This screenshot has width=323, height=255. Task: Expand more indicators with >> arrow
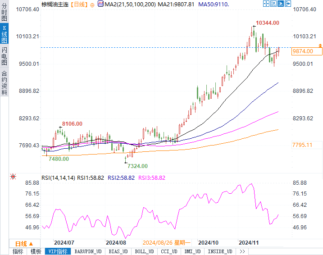click(x=242, y=251)
